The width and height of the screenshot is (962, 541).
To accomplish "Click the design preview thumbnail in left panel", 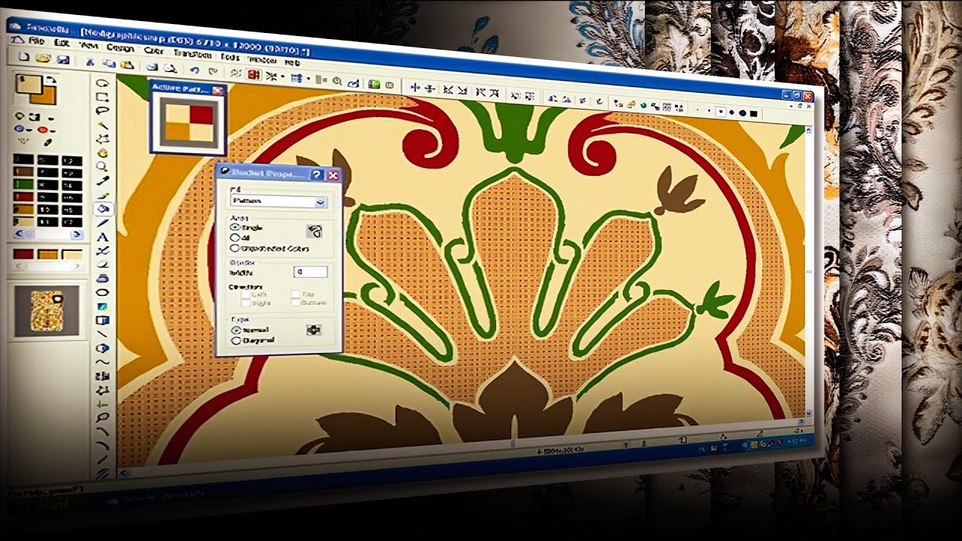I will point(46,310).
